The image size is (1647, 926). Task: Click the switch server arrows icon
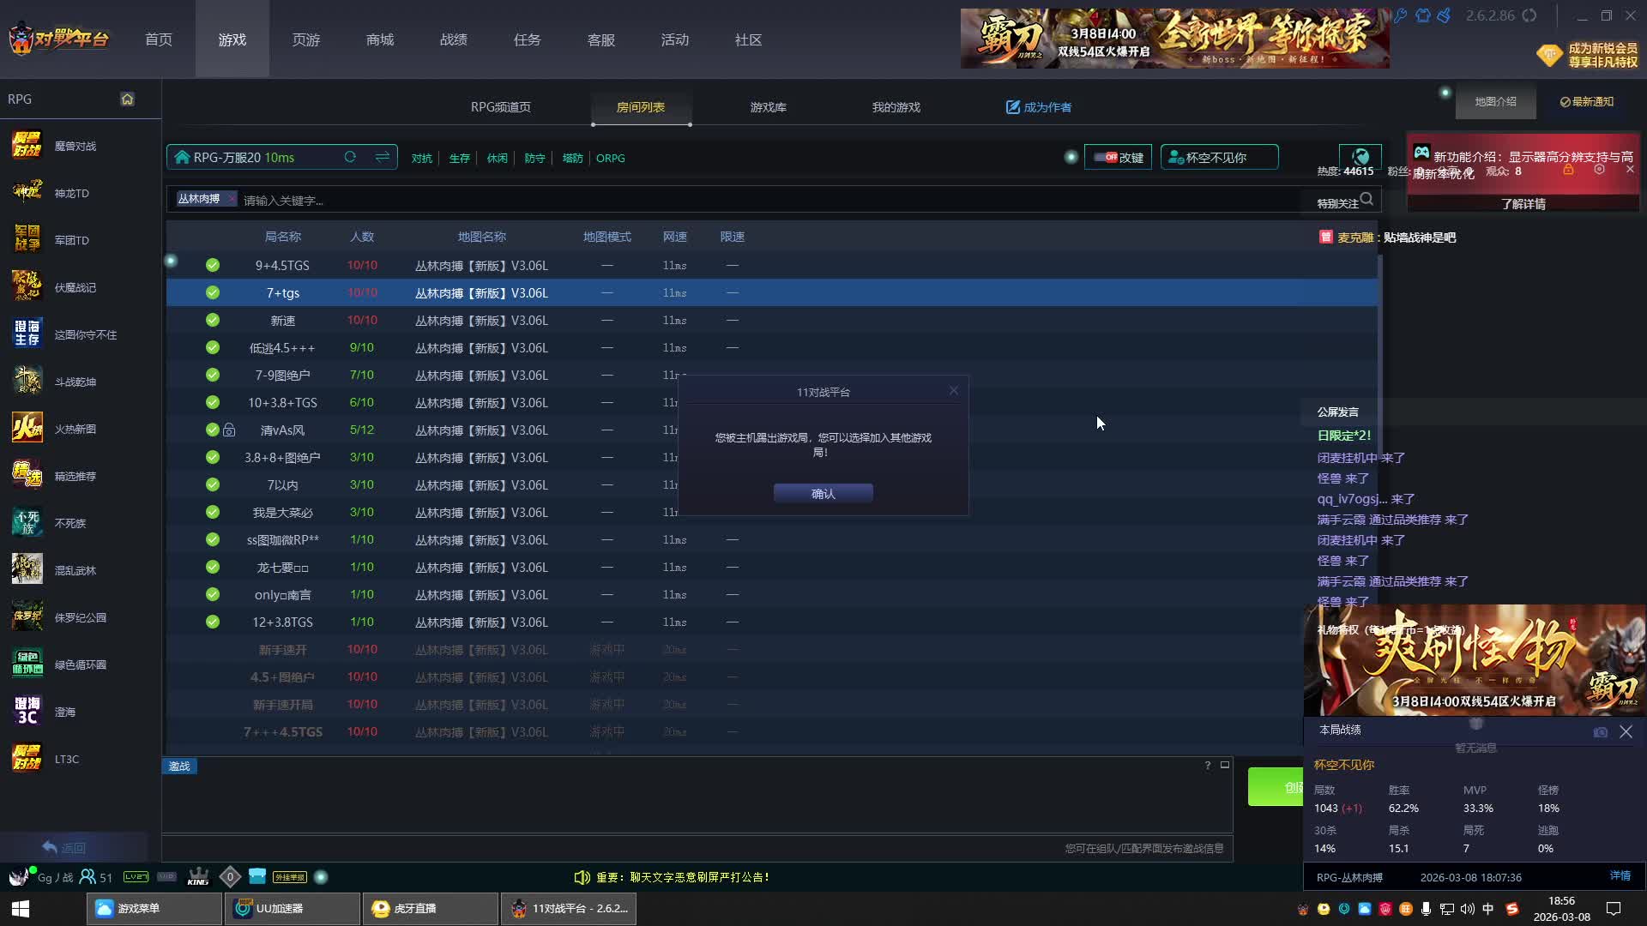383,157
